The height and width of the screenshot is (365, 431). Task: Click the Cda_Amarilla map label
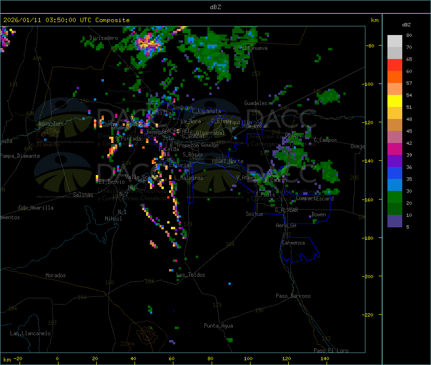(36, 208)
